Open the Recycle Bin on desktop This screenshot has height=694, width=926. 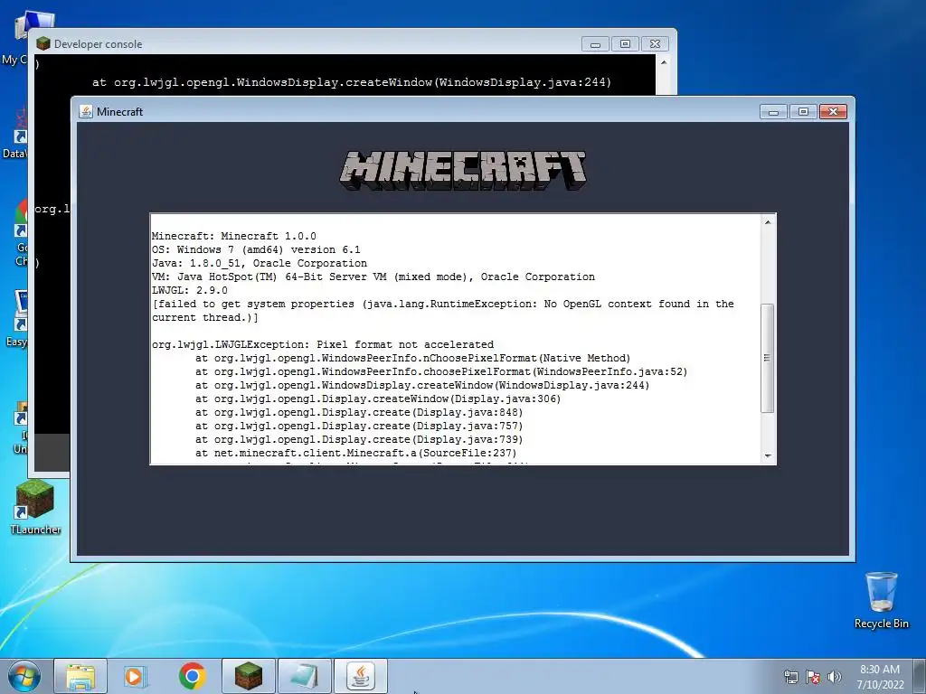click(x=881, y=600)
